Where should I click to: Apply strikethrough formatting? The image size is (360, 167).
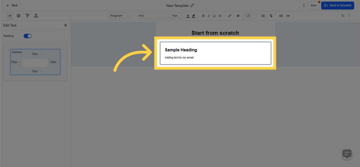click(220, 16)
